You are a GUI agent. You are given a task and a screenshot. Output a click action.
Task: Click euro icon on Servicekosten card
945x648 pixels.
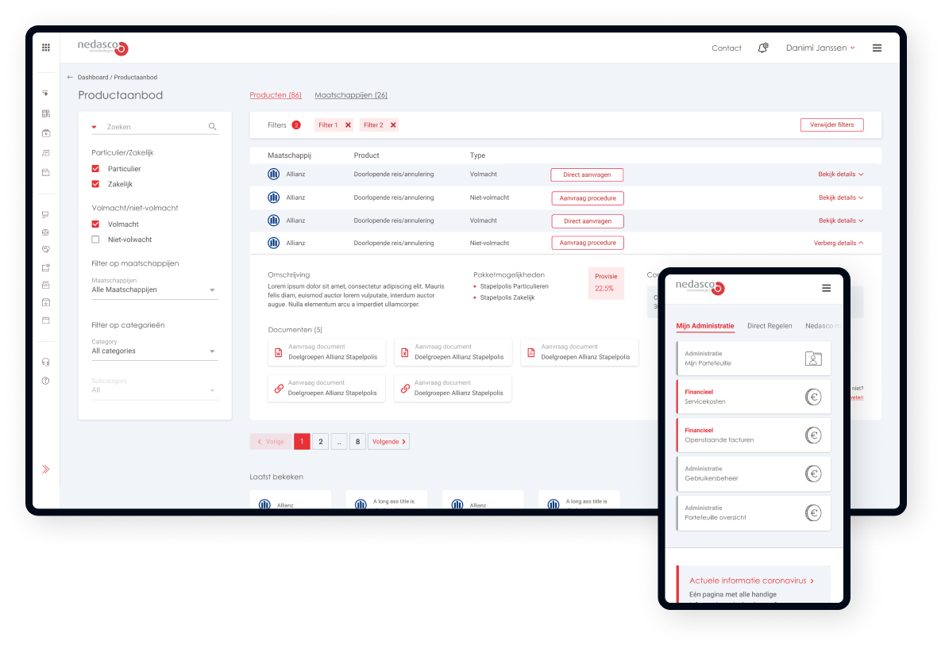(x=813, y=397)
